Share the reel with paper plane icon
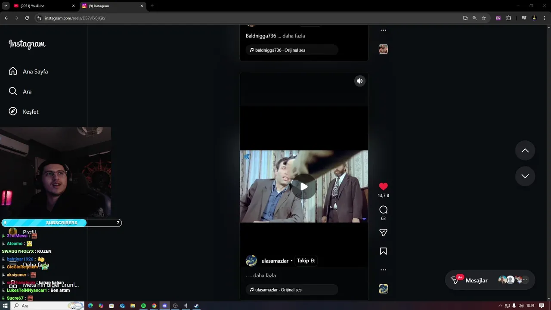 click(x=383, y=232)
